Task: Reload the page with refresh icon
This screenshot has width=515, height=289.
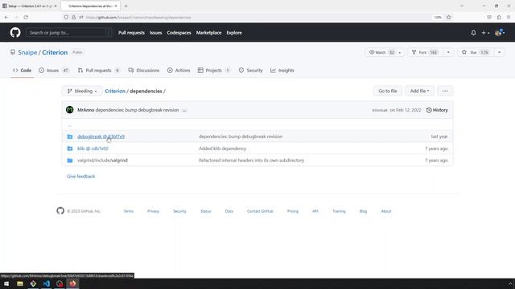Action: click(x=26, y=18)
